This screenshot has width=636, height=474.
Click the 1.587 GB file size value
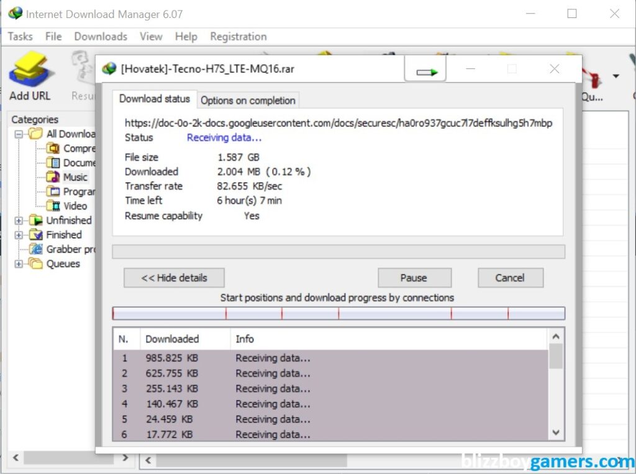pyautogui.click(x=238, y=157)
